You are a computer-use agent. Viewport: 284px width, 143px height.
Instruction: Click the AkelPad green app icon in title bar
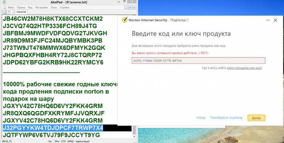(x=3, y=2)
